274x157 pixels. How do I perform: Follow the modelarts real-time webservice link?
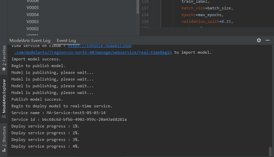point(93,53)
